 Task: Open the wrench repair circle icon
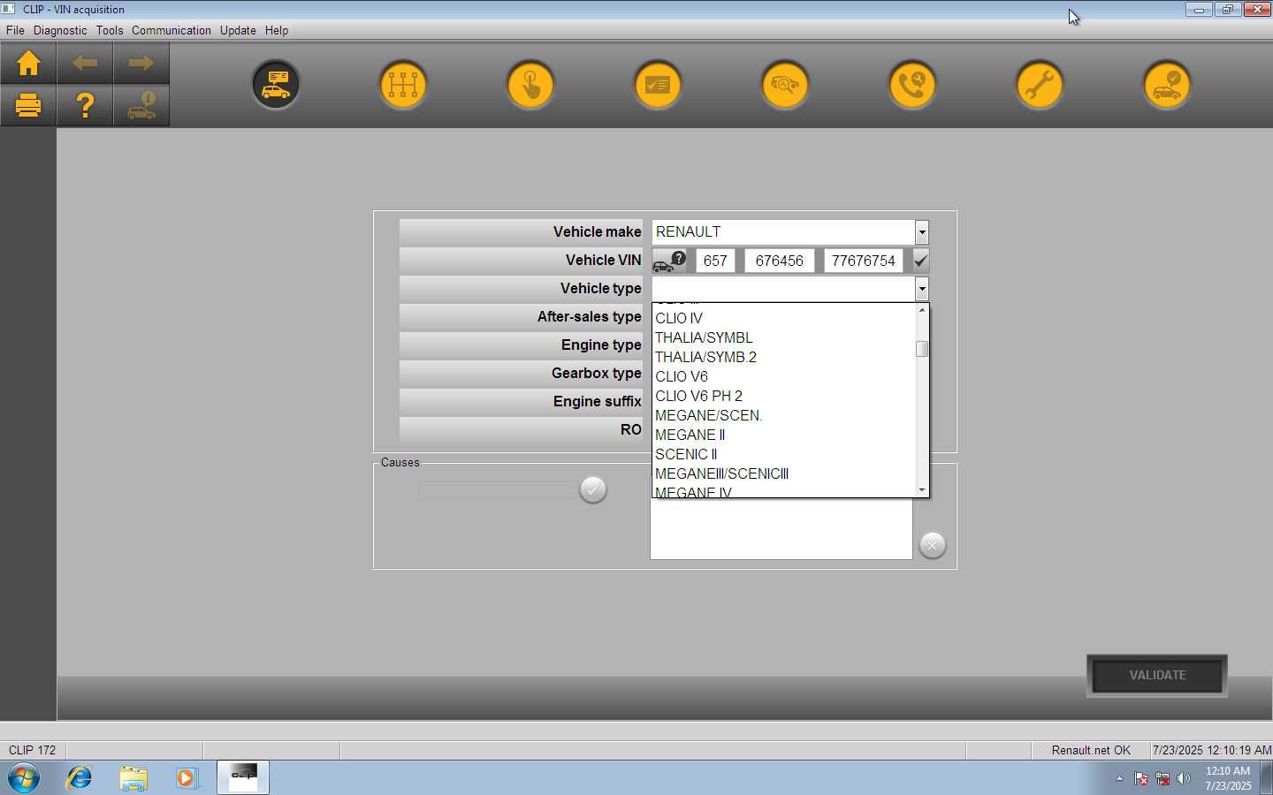pos(1040,85)
